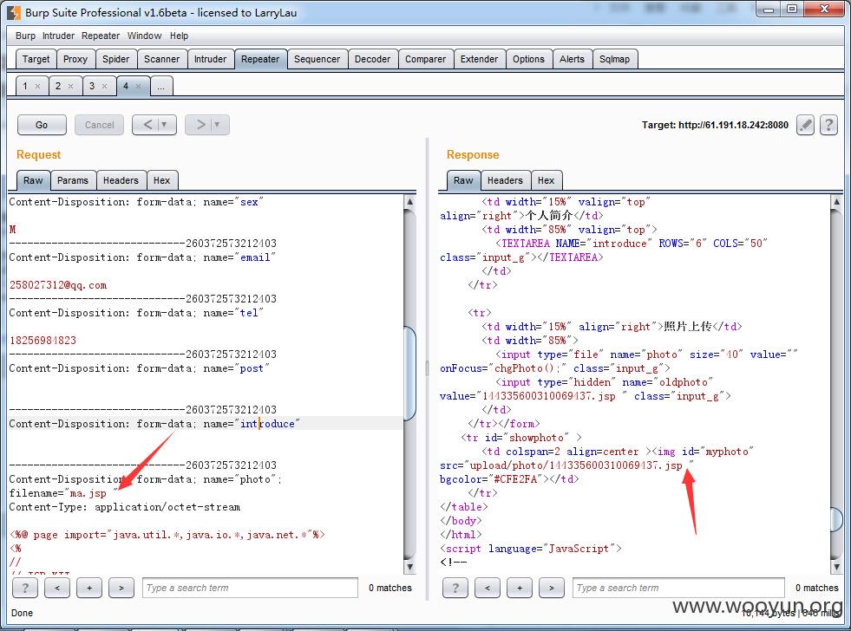The width and height of the screenshot is (851, 631).
Task: Show request Params view
Action: coord(73,180)
